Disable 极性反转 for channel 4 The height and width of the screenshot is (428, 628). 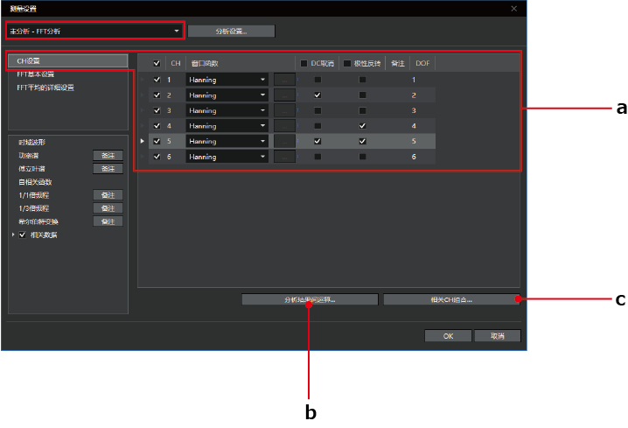coord(362,126)
